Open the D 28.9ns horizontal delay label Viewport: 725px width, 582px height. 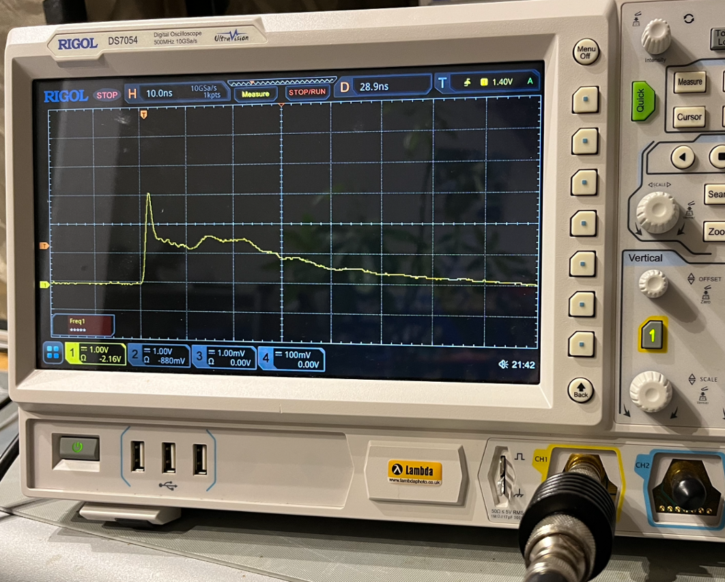pos(385,86)
